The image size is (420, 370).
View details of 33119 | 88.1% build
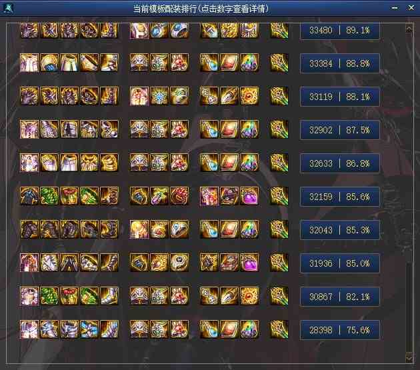click(339, 97)
